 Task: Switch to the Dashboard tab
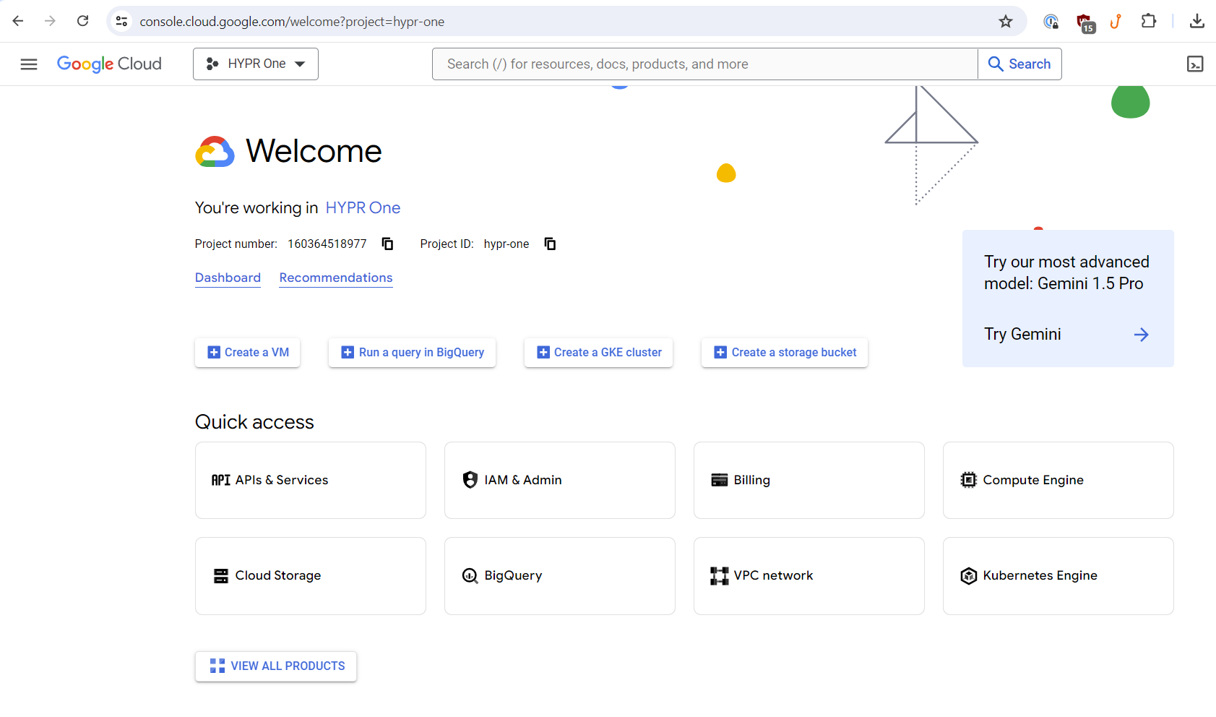(x=228, y=278)
